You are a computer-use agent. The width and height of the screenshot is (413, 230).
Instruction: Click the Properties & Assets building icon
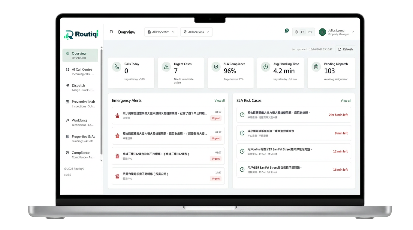tap(68, 137)
